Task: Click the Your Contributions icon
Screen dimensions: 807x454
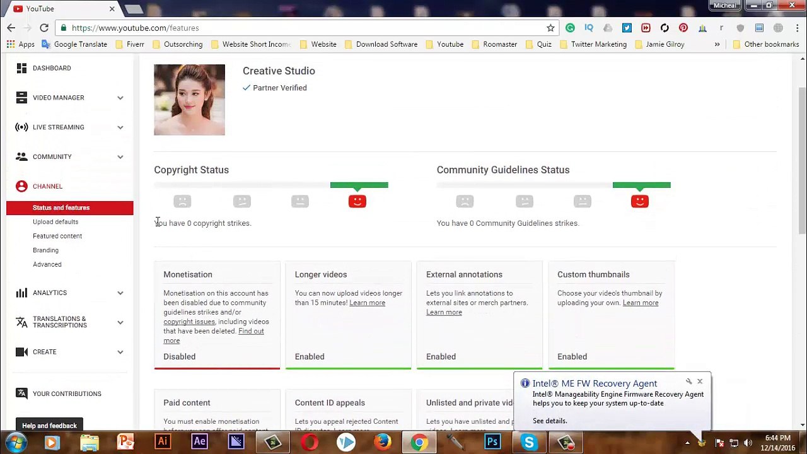Action: click(21, 393)
